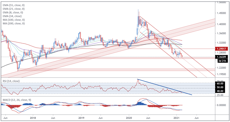Select the EMA (8, close, 0) indicator label
This screenshot has width=230, height=122.
(x=13, y=12)
